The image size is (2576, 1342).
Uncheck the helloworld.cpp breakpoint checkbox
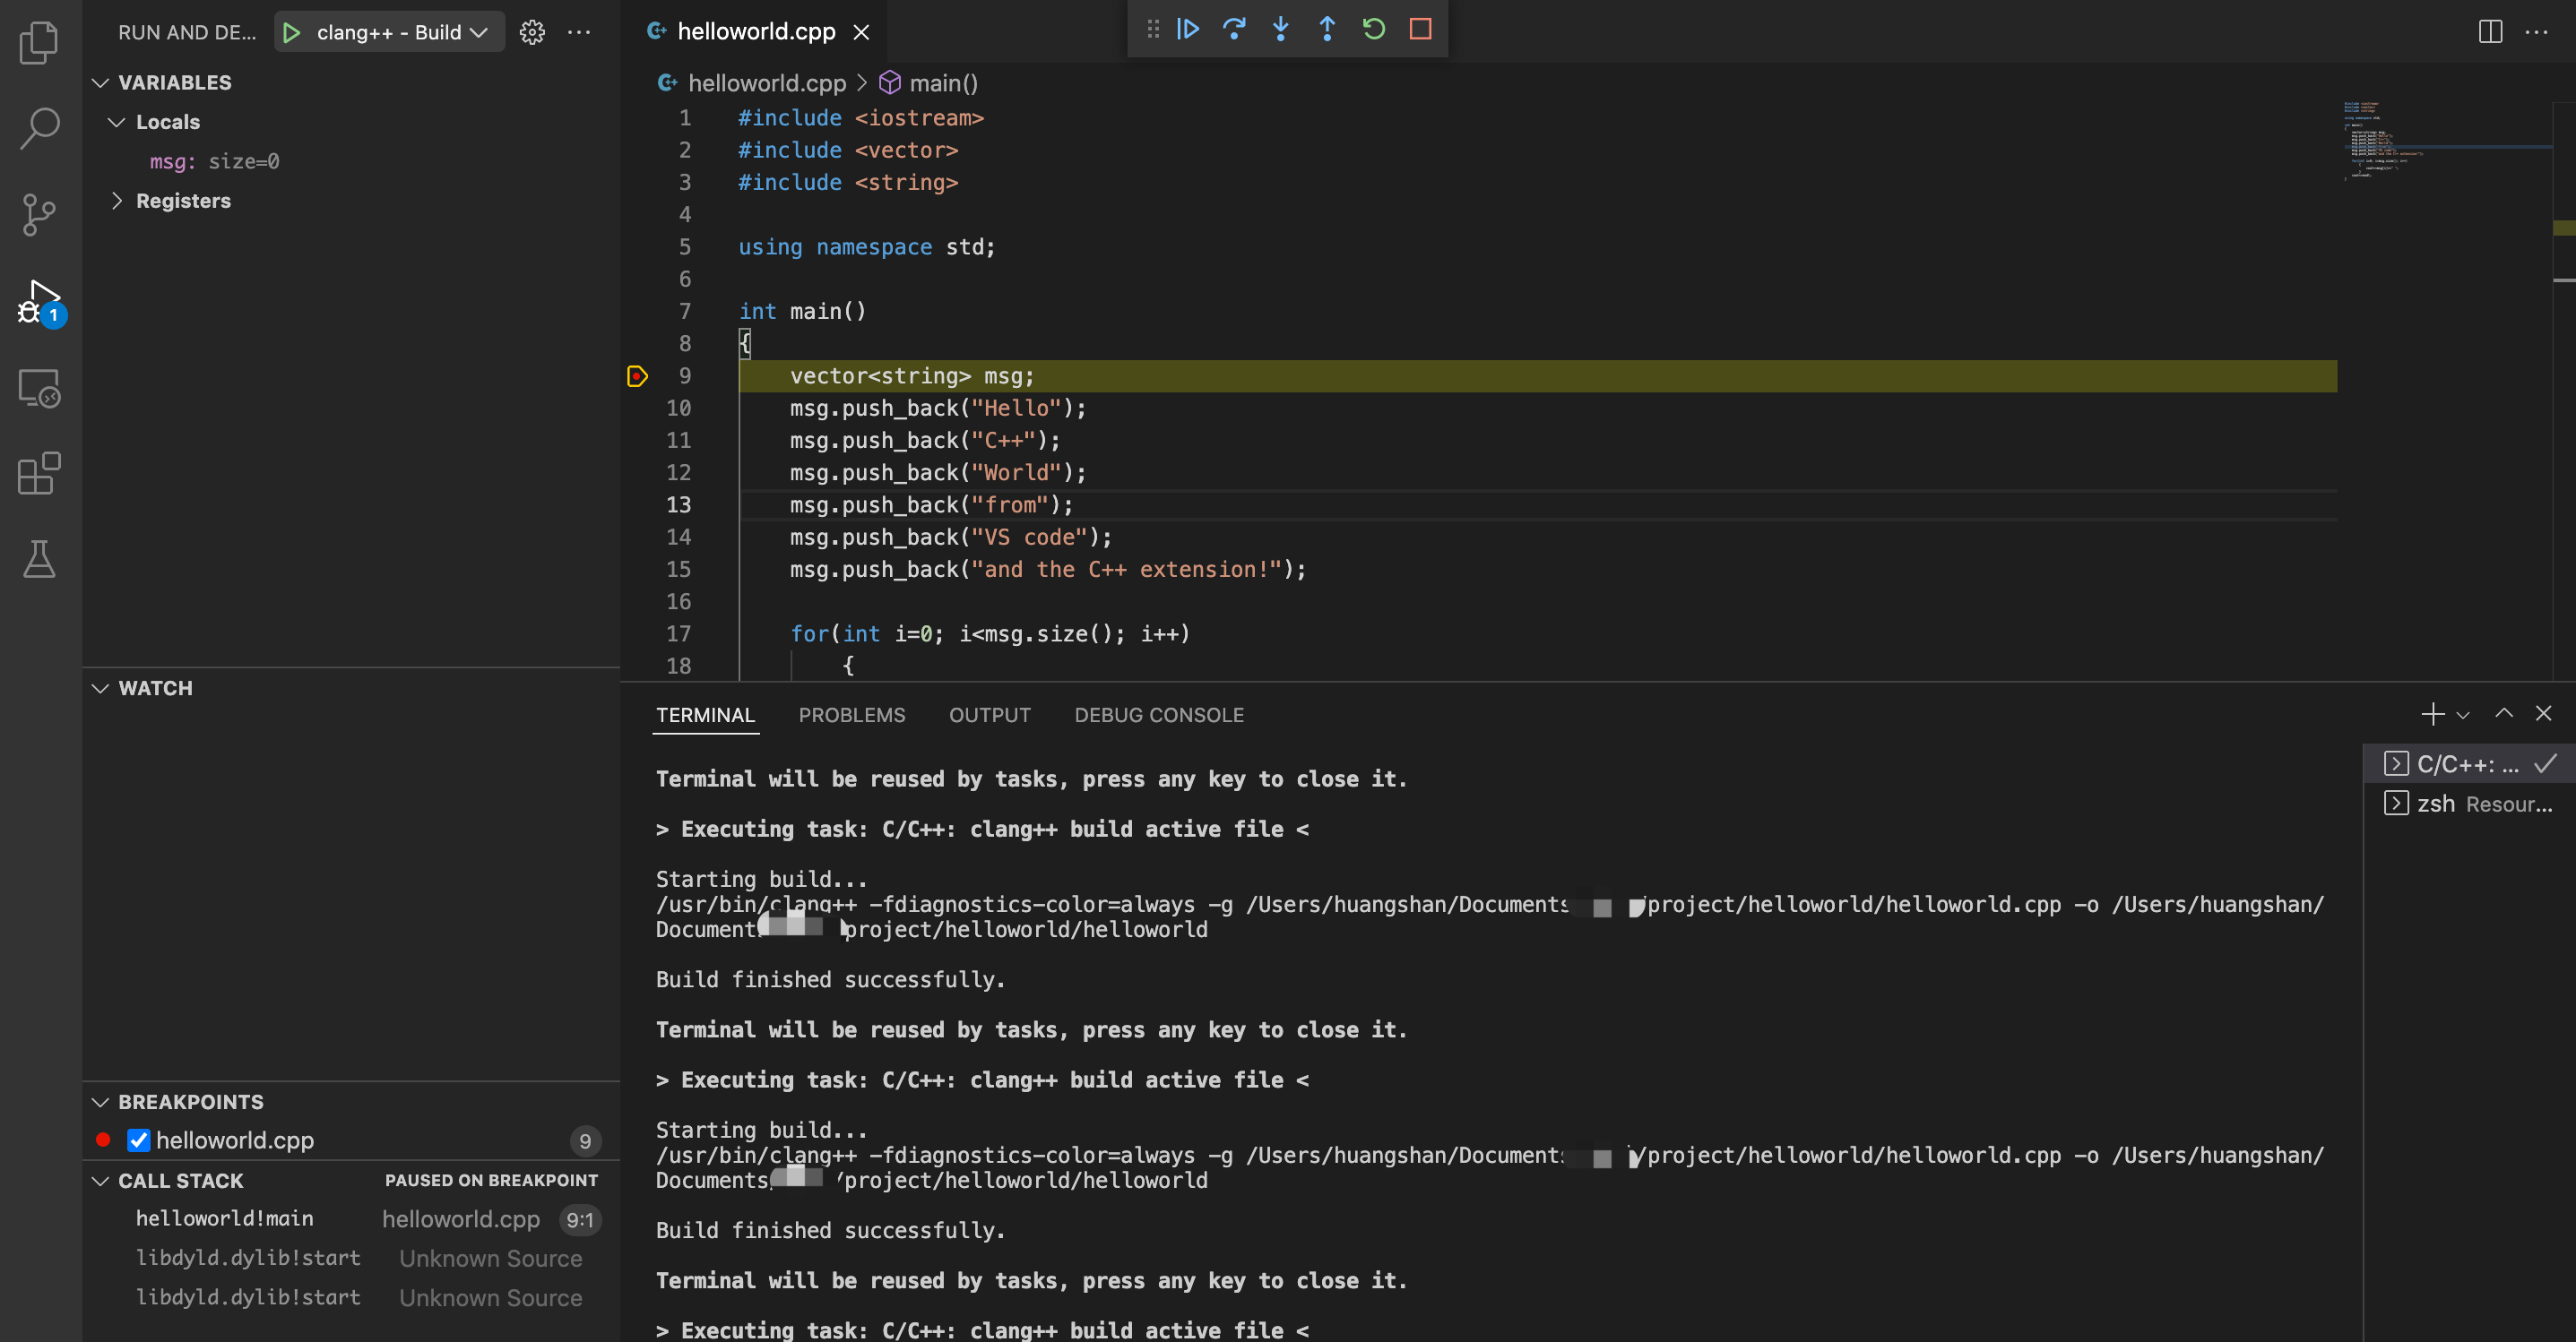pos(139,1140)
